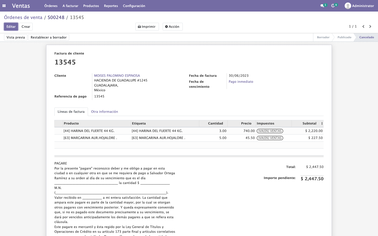
Task: Click the Administrator user name
Action: coord(363,6)
